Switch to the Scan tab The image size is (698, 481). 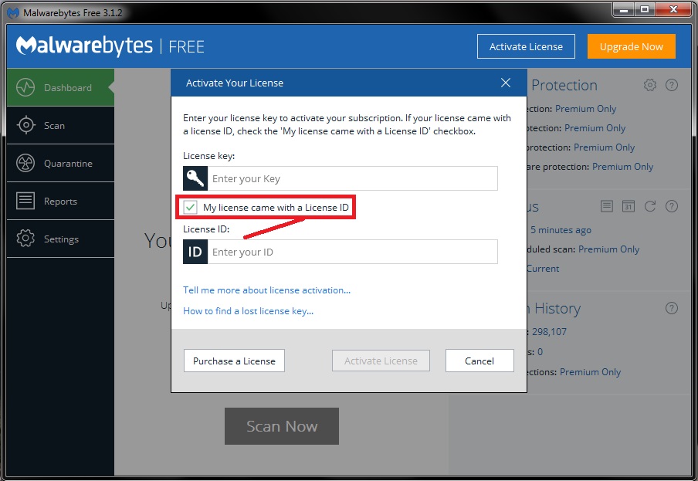click(60, 126)
